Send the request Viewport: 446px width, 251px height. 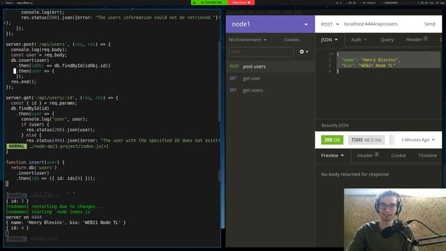click(429, 24)
